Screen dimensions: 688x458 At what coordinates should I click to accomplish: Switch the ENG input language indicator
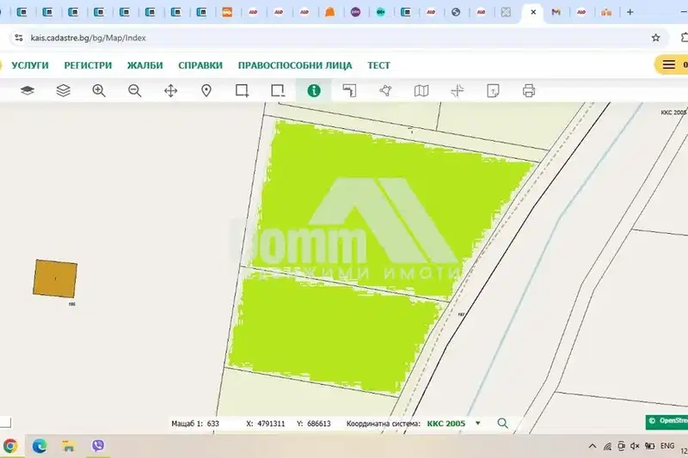[x=667, y=446]
